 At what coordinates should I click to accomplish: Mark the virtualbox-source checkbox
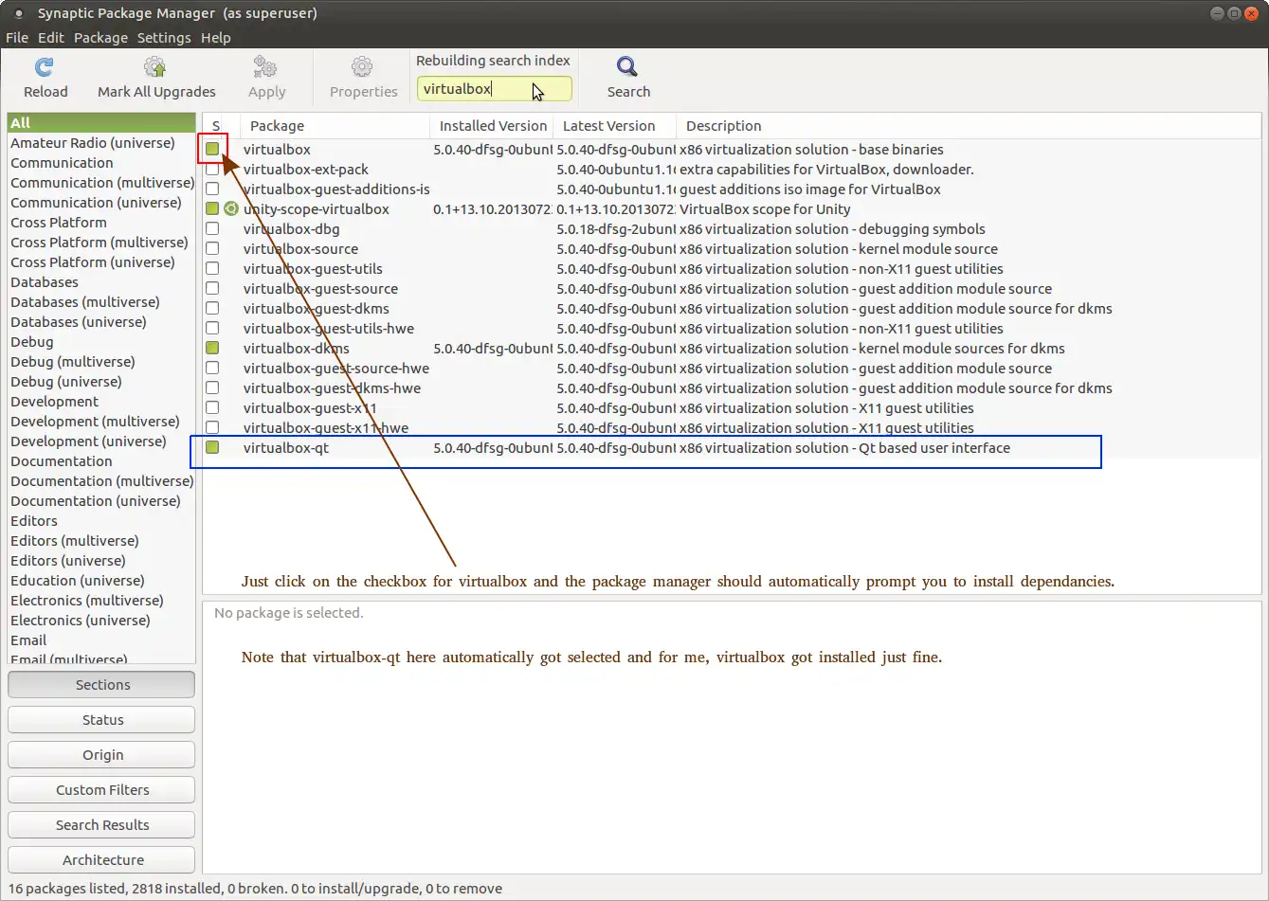click(212, 249)
